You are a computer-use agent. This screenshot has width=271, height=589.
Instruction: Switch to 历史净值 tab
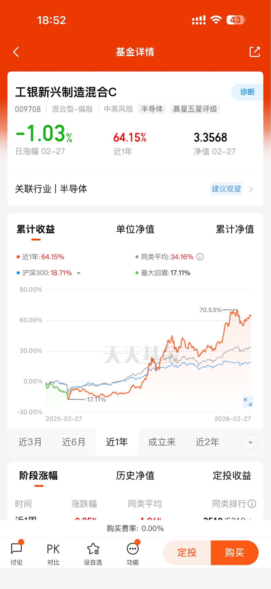coord(135,476)
